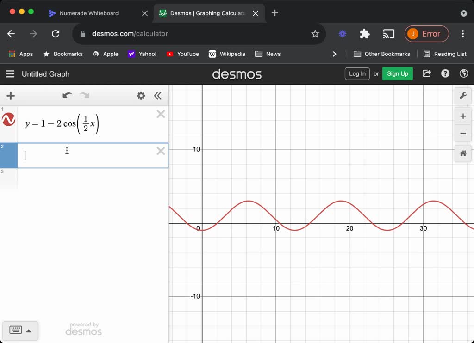Toggle the on-screen keyboard panel

click(x=16, y=330)
